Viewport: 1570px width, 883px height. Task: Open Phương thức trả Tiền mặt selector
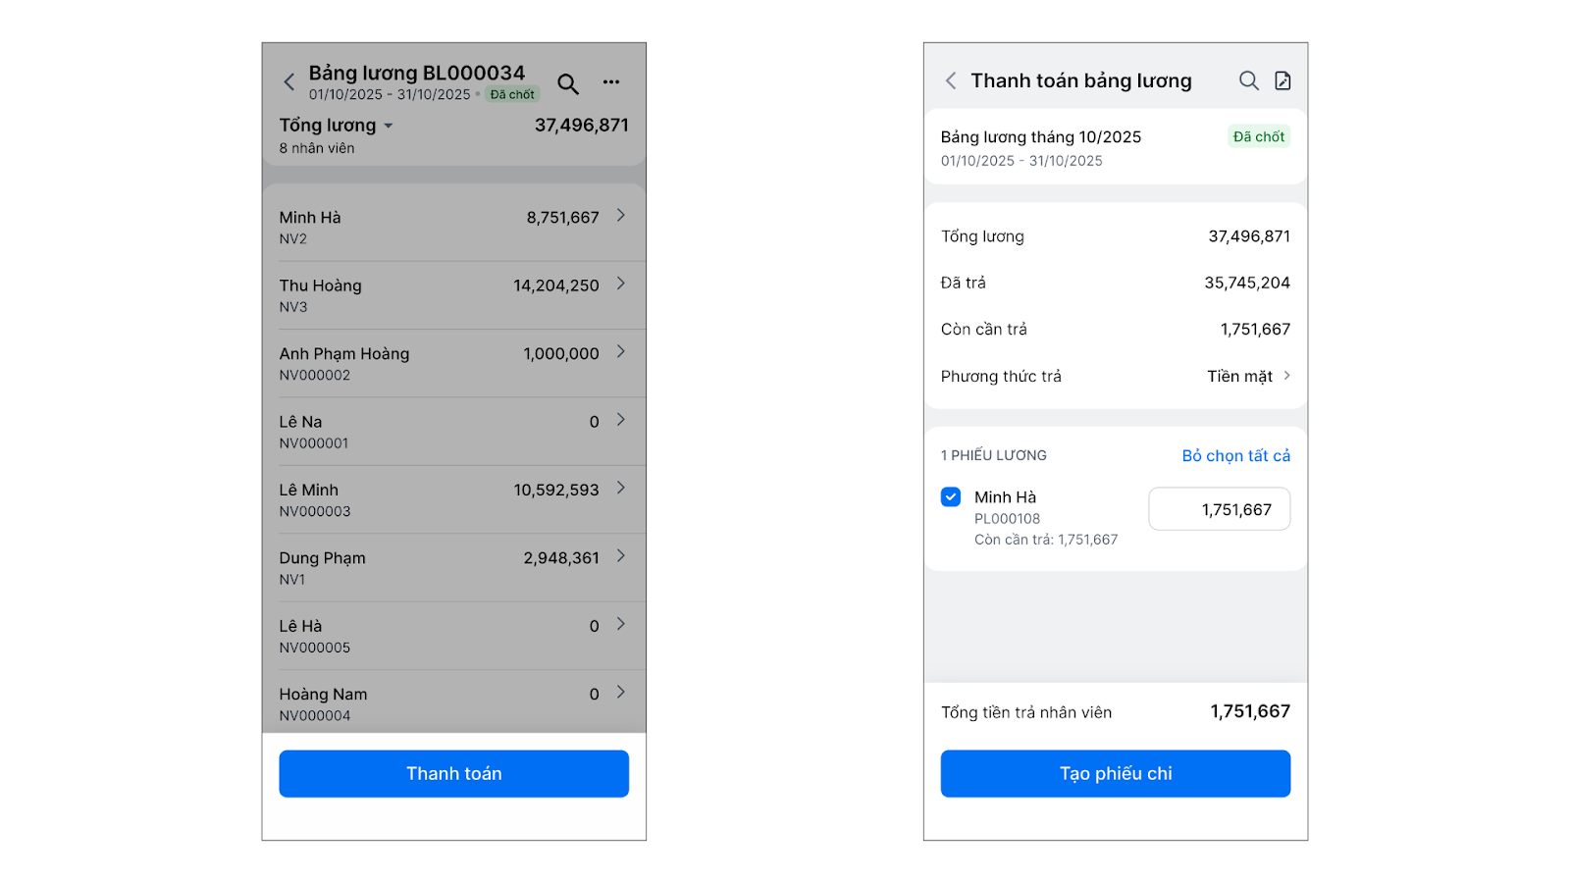tap(1248, 376)
